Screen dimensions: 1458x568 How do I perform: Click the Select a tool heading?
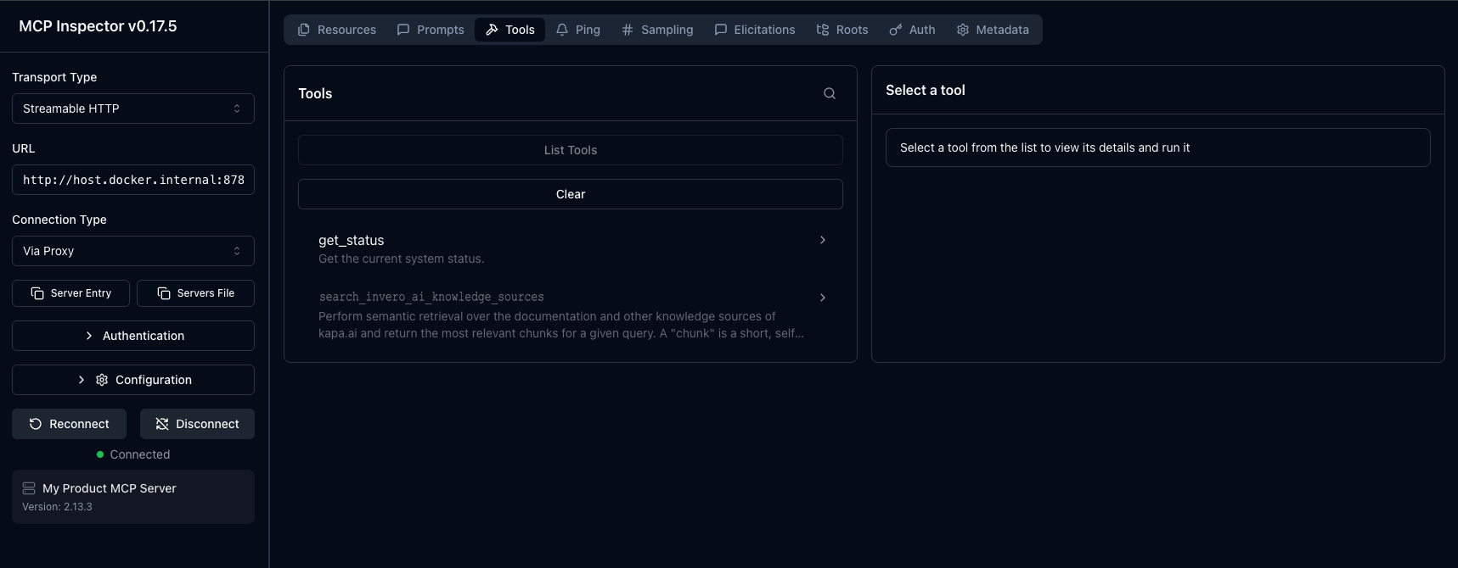(x=926, y=90)
